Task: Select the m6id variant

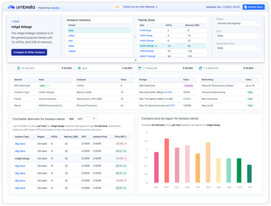Action: [x=71, y=35]
